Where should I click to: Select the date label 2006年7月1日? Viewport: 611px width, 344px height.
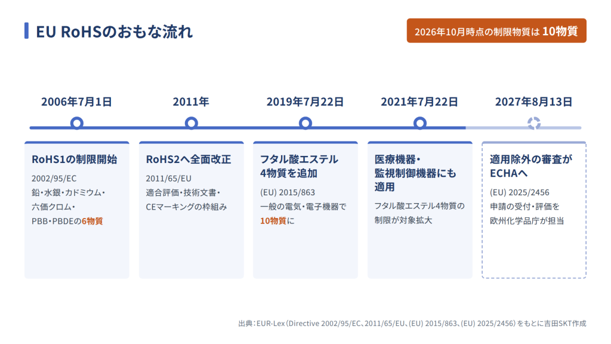tap(77, 102)
